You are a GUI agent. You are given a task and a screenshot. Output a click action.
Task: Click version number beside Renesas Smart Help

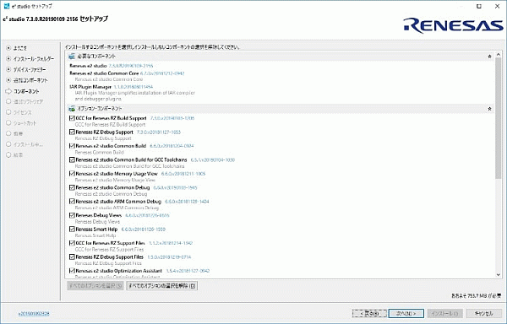(144, 229)
